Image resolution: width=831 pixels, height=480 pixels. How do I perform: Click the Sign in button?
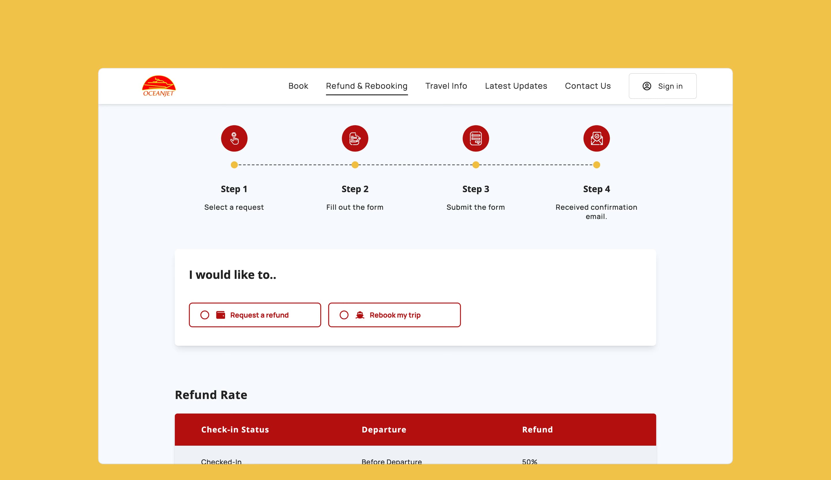pos(662,86)
